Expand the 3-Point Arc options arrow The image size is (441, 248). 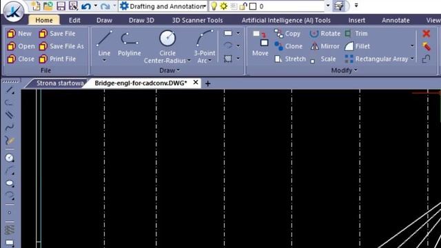click(209, 61)
